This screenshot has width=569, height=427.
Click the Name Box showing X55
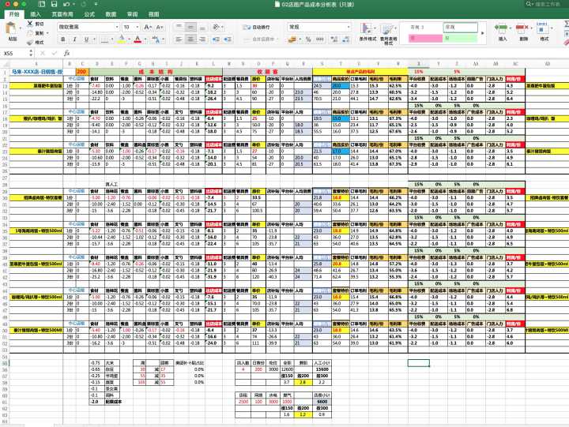pos(14,54)
